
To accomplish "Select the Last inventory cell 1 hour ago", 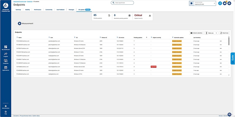I will (x=196, y=70).
